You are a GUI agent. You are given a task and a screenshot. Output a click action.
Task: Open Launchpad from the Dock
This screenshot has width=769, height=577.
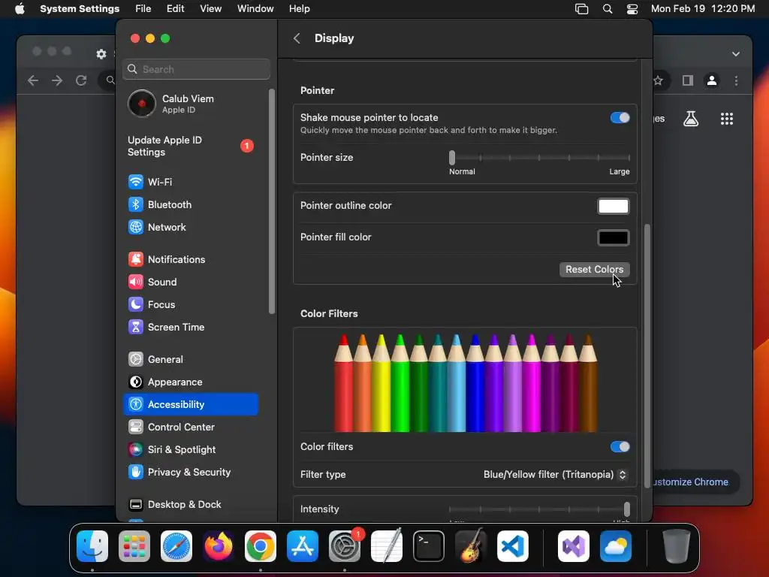point(134,546)
